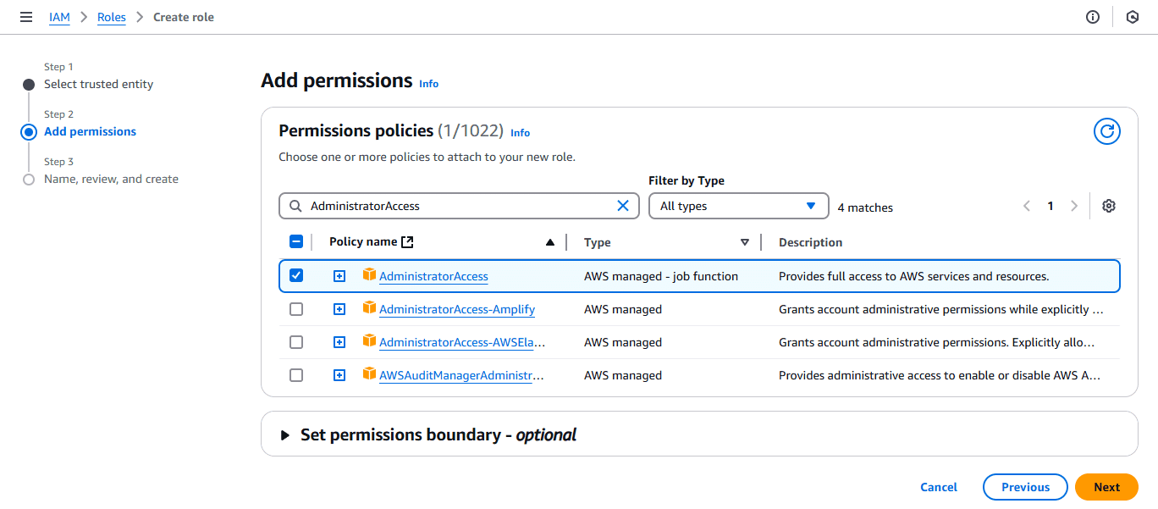The width and height of the screenshot is (1158, 509).
Task: Open the AWSAuditManagerAdministr... policy link
Action: (461, 375)
